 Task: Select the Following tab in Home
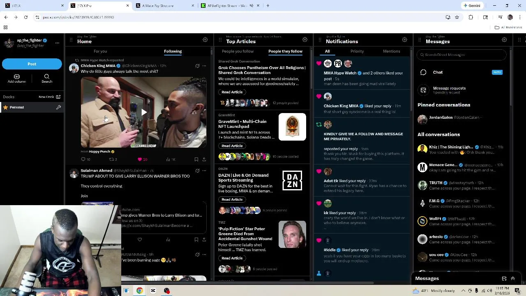[x=173, y=51]
